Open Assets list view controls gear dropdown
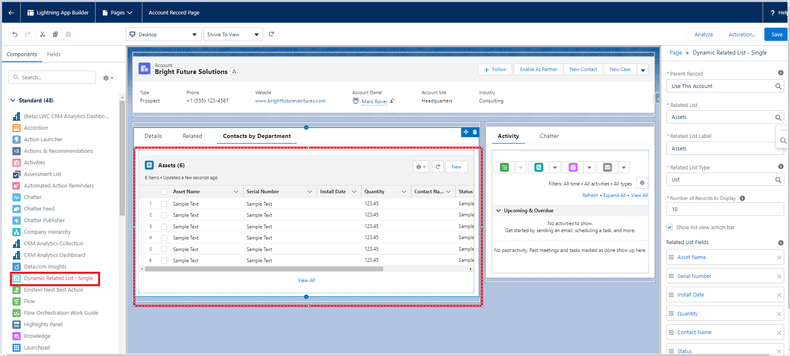The height and width of the screenshot is (356, 790). tap(421, 167)
